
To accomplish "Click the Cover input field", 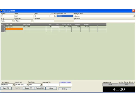I will (x=52, y=16).
